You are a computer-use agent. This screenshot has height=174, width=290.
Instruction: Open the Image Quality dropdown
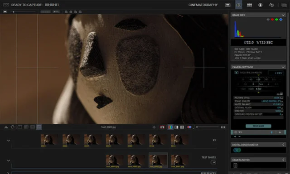click(x=258, y=101)
